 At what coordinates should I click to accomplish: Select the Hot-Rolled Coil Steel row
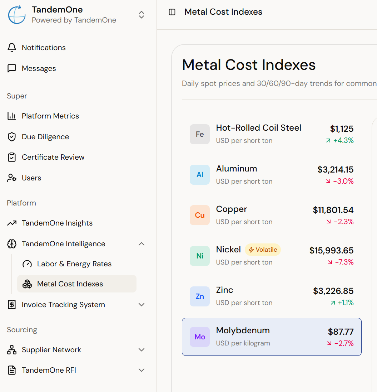point(272,134)
